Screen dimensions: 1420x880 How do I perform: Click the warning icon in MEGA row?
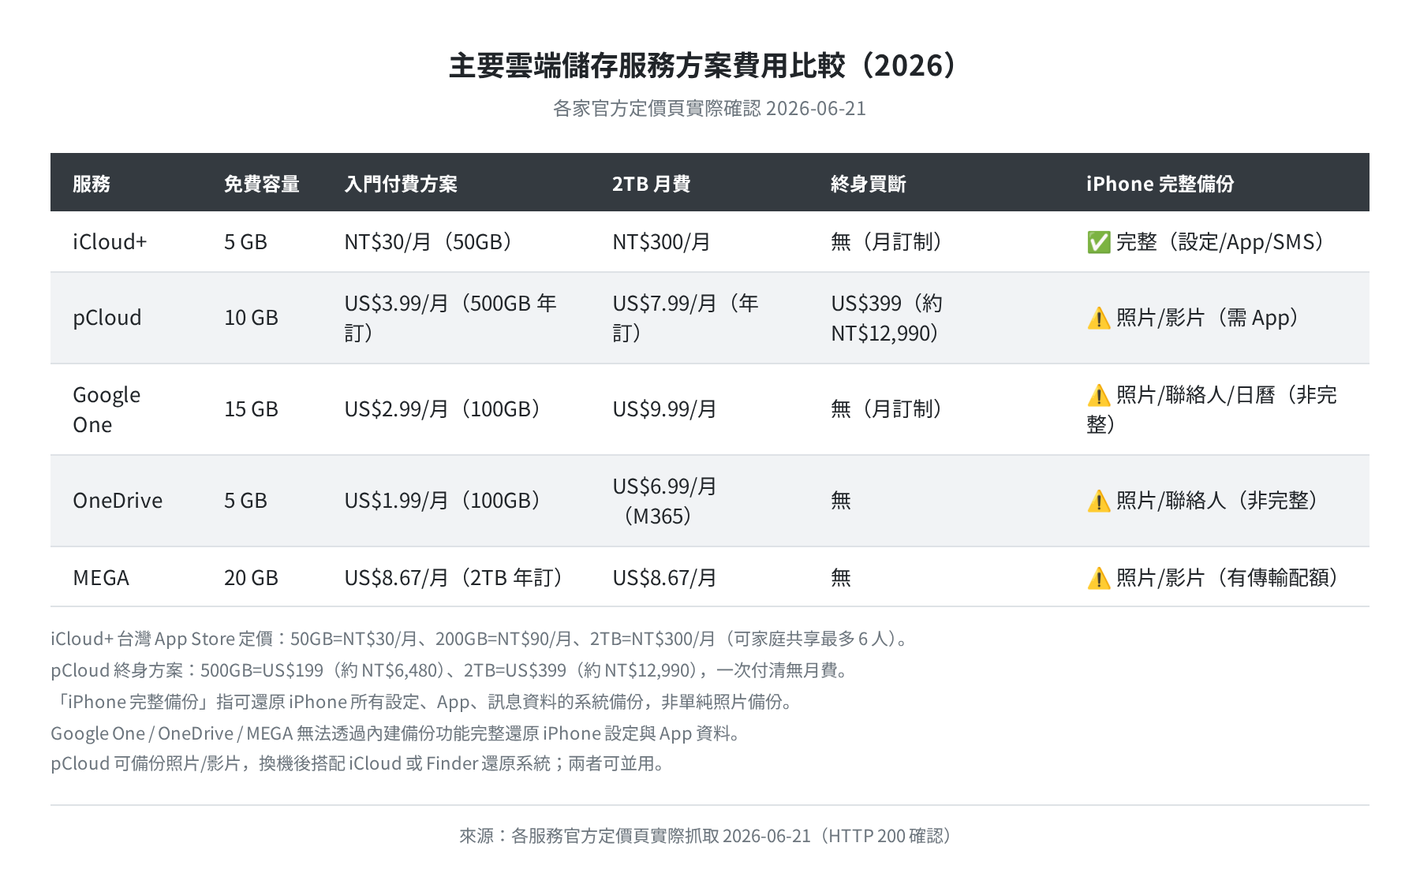(1098, 578)
